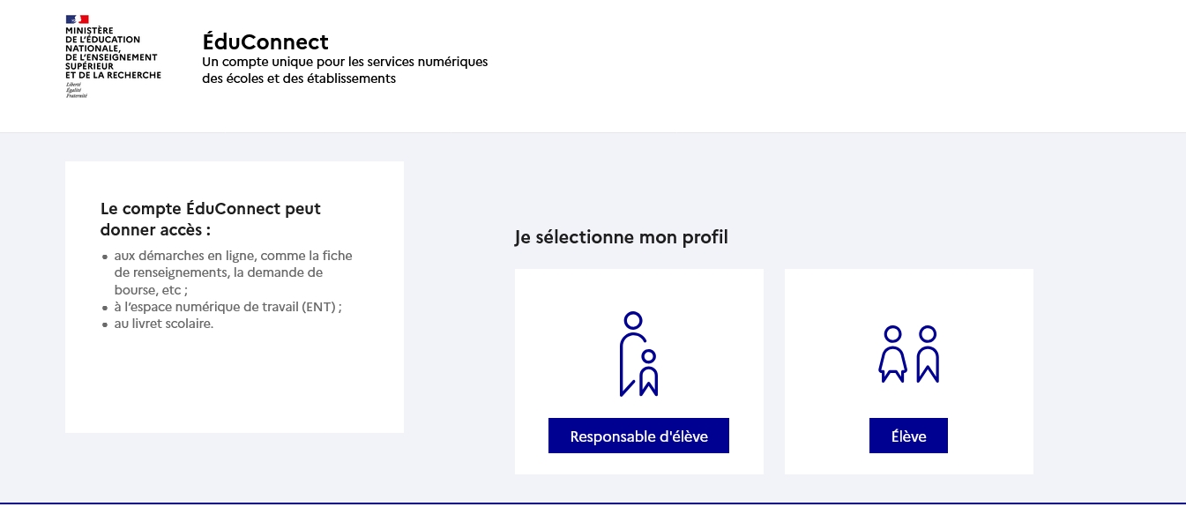
Task: Click the "au livret scolaire" list item
Action: (x=164, y=324)
